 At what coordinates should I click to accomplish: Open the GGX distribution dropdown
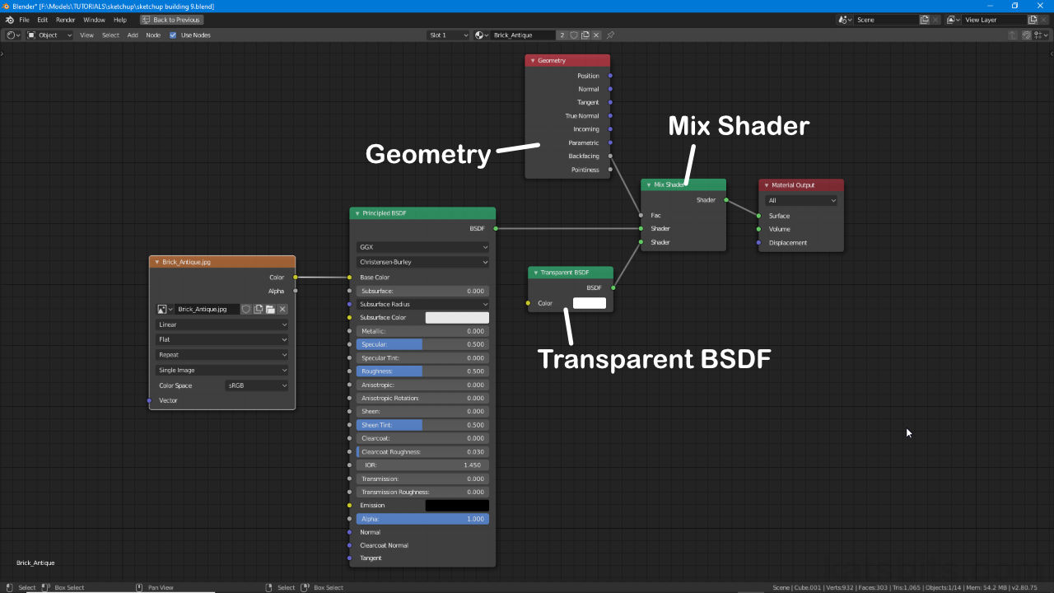pyautogui.click(x=422, y=246)
